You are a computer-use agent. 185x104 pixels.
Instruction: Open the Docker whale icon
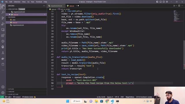tap(3, 58)
